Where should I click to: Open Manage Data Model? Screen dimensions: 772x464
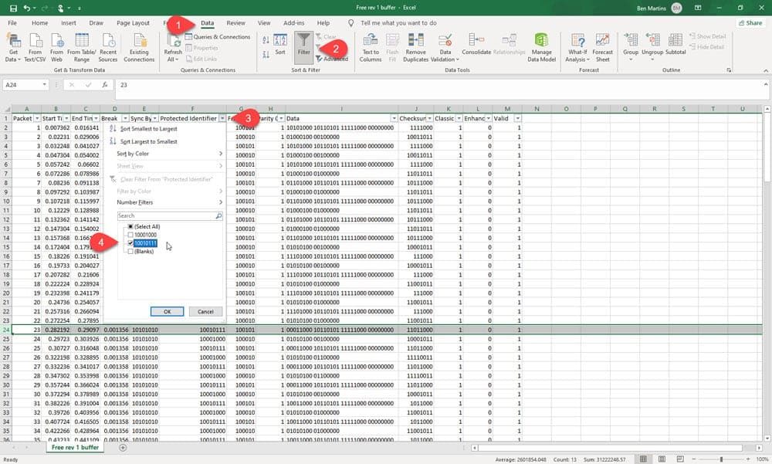541,48
